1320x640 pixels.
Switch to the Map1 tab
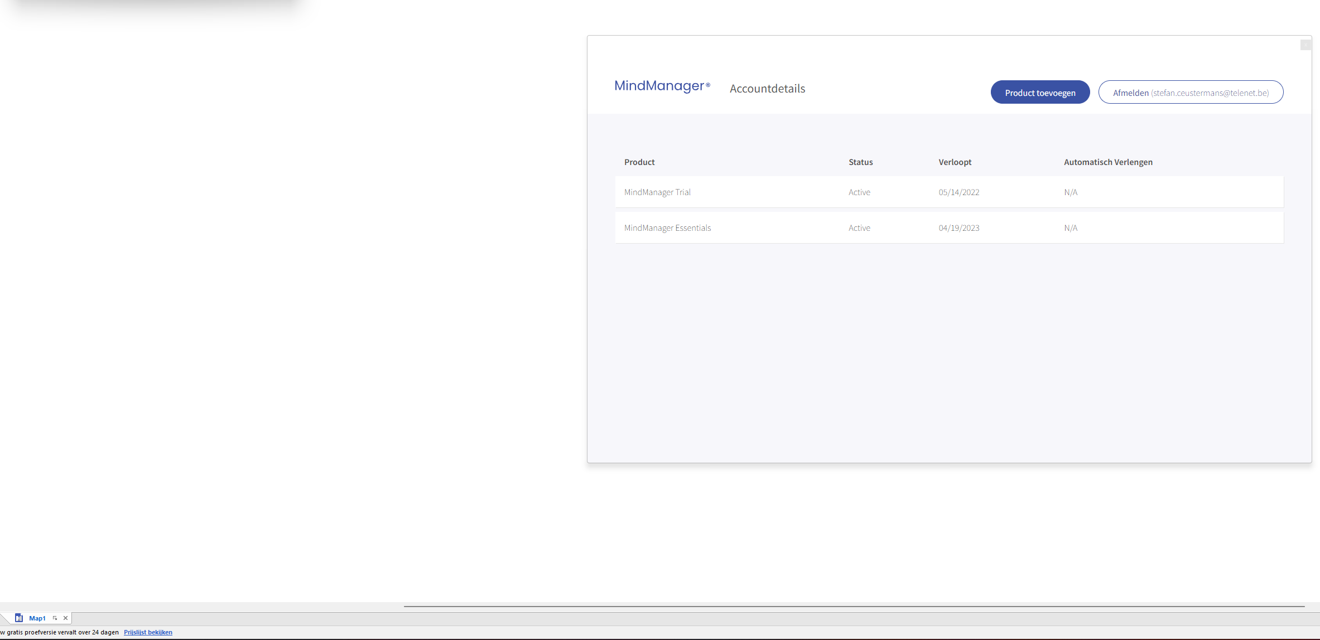point(37,618)
